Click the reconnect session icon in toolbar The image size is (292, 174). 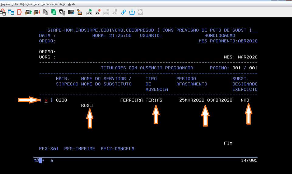click(3, 12)
